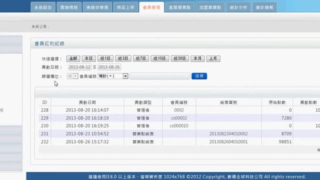Filter records by 本日
The height and width of the screenshot is (180, 320).
[x=88, y=58]
